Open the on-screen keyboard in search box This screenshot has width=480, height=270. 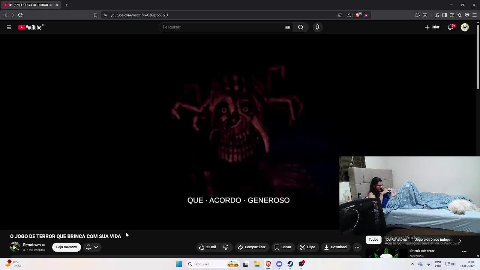tap(288, 27)
